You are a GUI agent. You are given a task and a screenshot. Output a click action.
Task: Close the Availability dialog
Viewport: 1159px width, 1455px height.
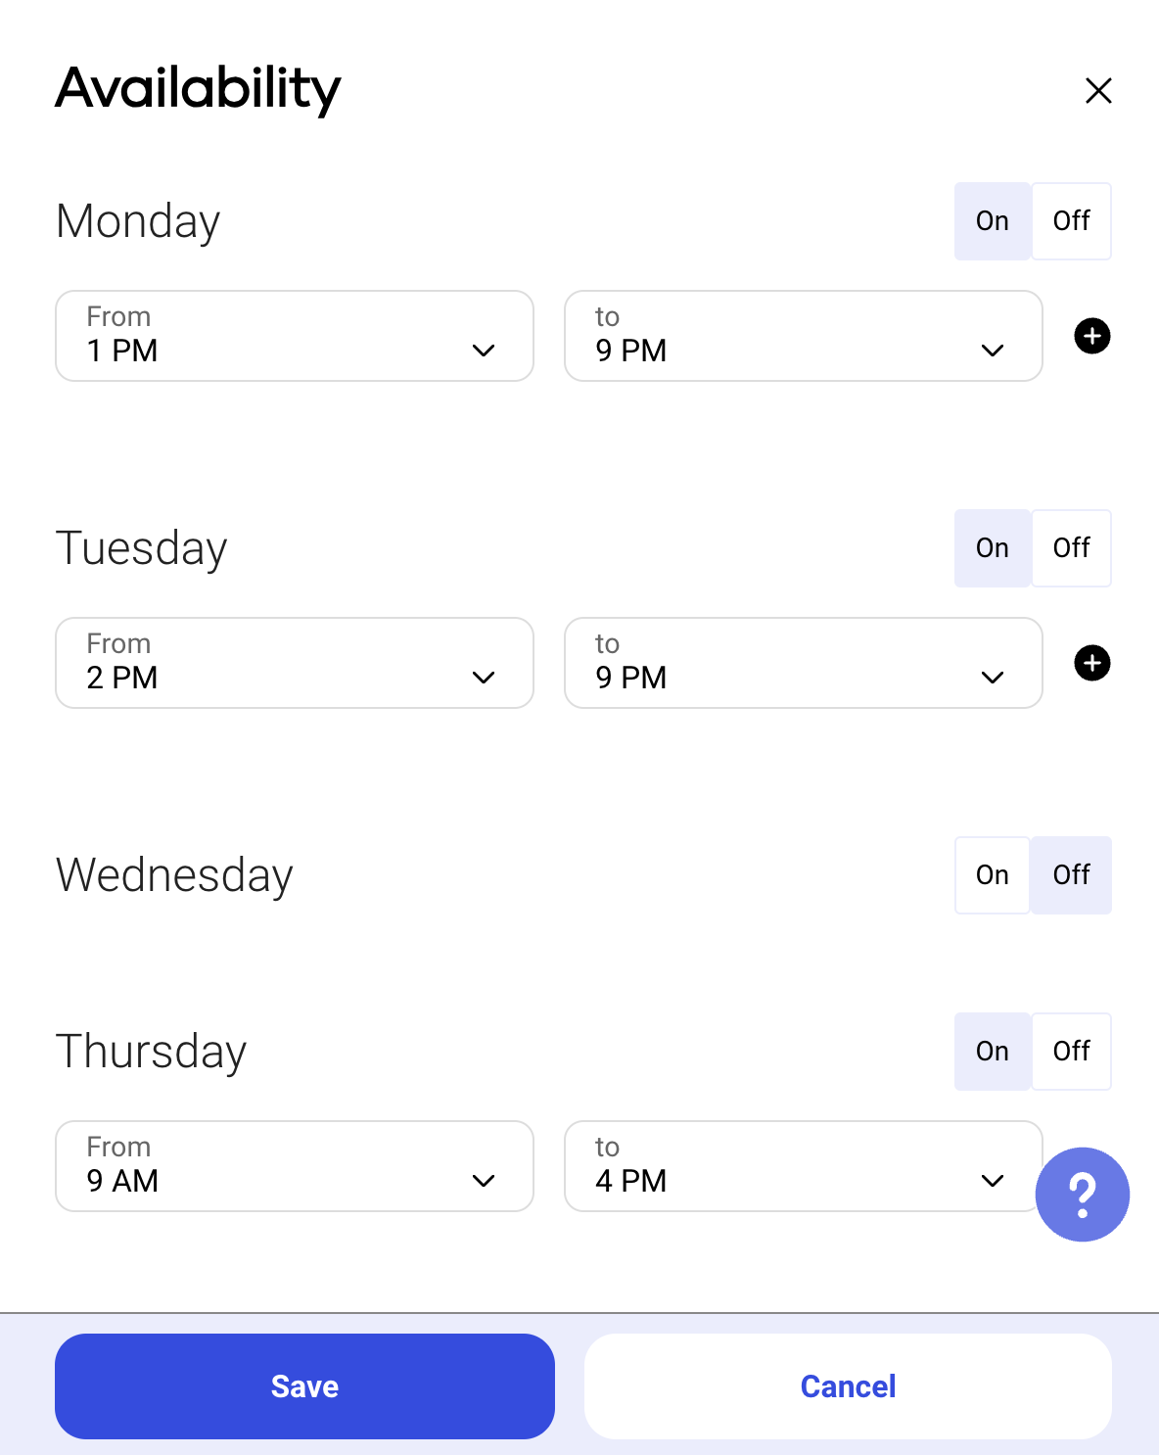coord(1098,91)
